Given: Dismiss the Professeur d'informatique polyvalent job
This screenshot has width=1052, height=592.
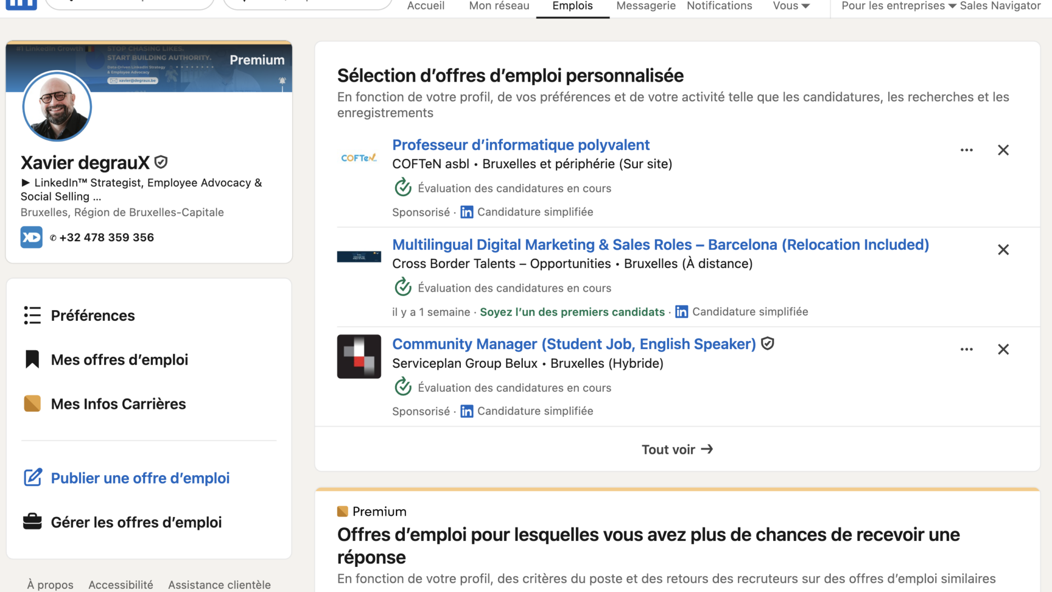Looking at the screenshot, I should click(1003, 150).
